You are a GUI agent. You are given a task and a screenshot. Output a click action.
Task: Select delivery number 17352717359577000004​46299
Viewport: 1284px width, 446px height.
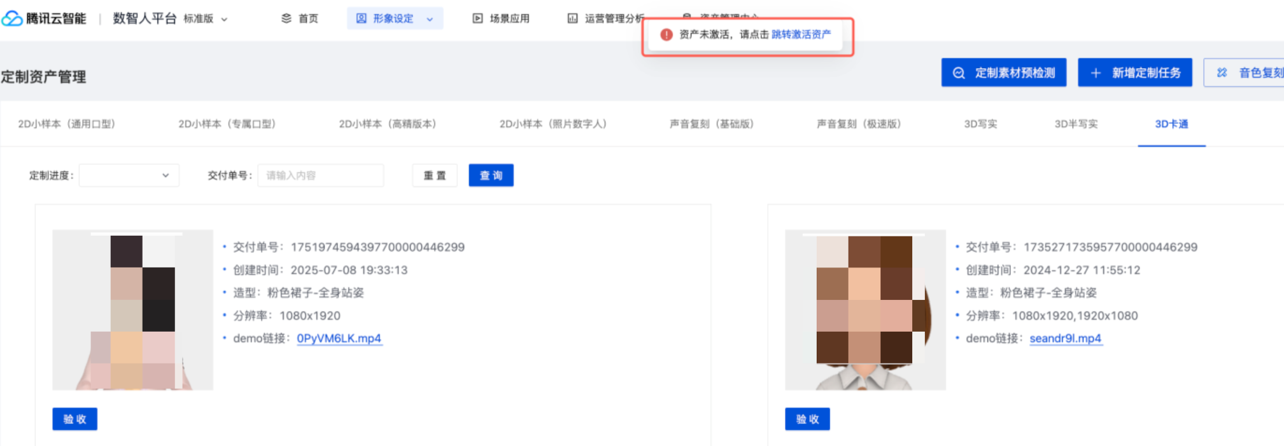(x=1110, y=247)
